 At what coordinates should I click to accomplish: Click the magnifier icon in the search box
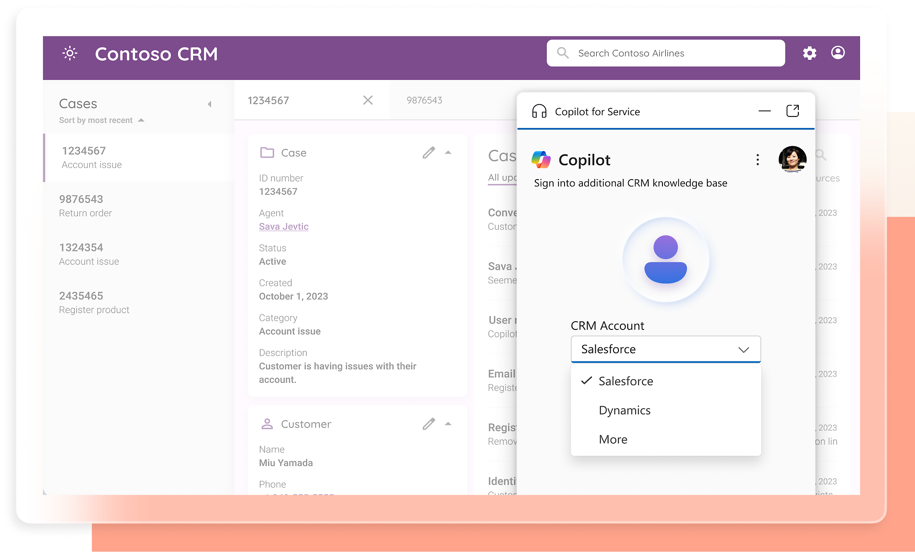pos(563,53)
